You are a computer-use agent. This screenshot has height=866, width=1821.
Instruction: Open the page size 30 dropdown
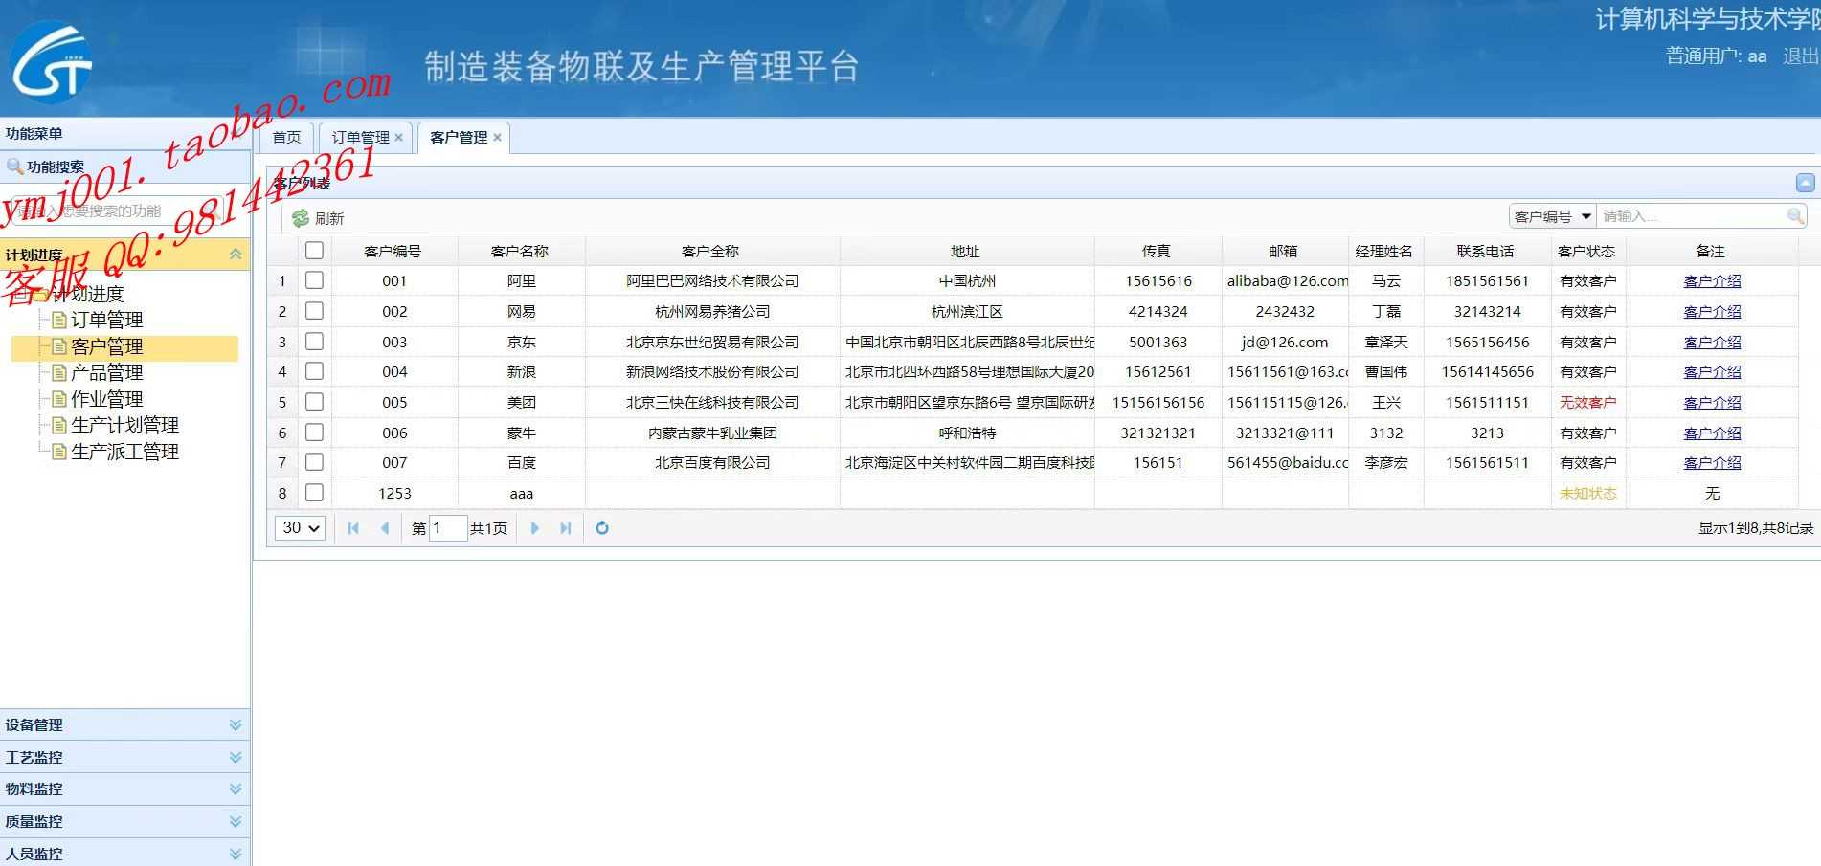(x=301, y=528)
